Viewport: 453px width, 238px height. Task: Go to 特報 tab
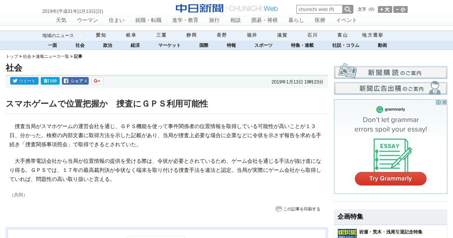(x=231, y=45)
